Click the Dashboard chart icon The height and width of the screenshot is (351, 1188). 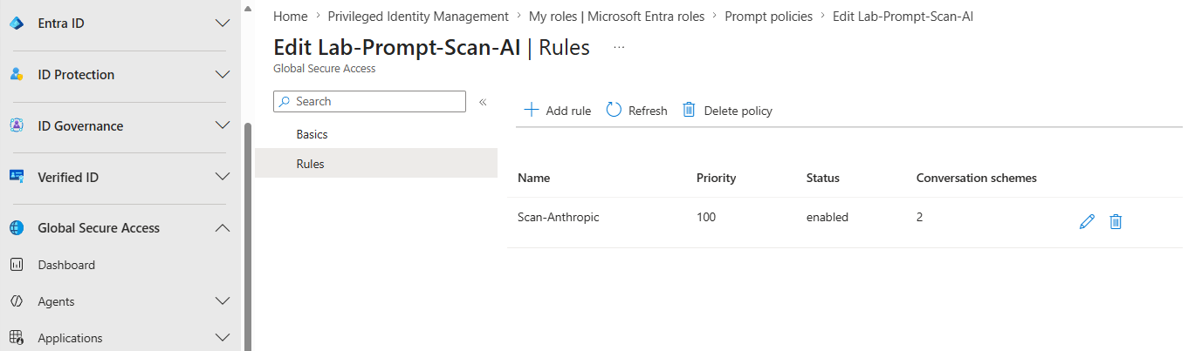(x=16, y=265)
